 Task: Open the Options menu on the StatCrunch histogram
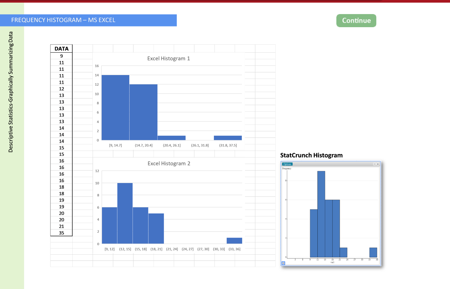pyautogui.click(x=288, y=164)
